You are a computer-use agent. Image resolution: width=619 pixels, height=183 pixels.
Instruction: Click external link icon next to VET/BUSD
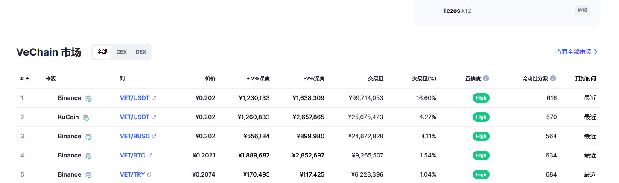[x=154, y=136]
